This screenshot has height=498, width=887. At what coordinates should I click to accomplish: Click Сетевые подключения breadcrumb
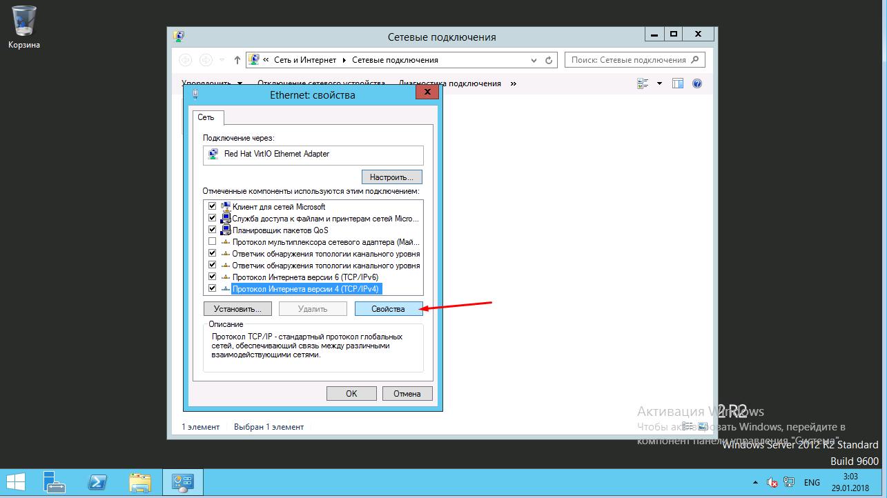coord(395,60)
